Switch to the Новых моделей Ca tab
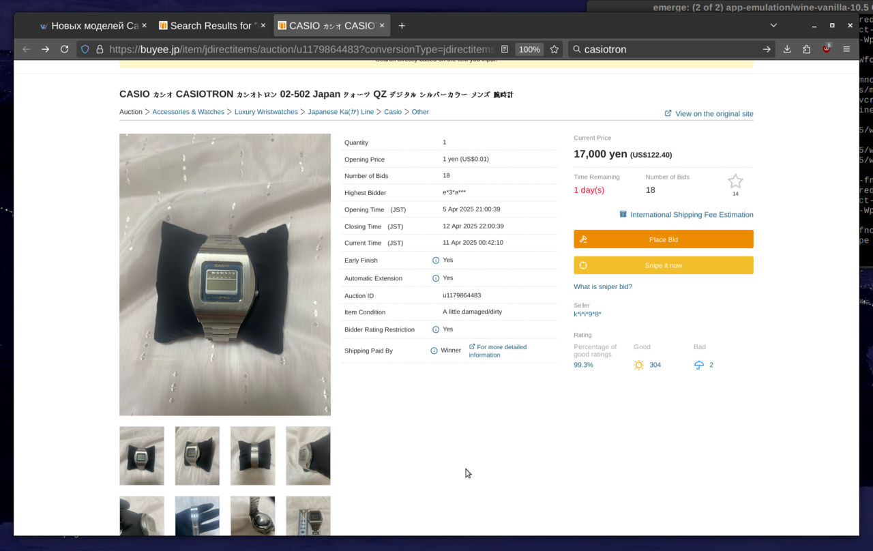 click(89, 25)
